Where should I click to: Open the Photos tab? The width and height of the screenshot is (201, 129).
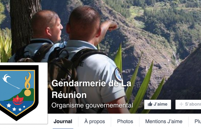click(125, 122)
